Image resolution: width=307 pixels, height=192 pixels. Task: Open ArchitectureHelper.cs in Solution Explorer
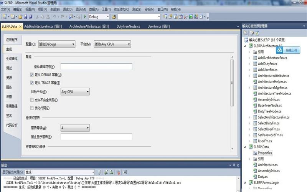(272, 81)
